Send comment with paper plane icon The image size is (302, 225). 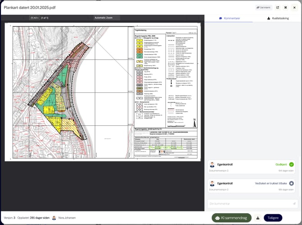(294, 203)
